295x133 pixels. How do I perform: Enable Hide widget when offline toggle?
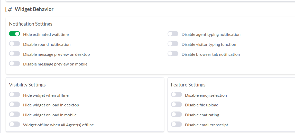(14, 95)
